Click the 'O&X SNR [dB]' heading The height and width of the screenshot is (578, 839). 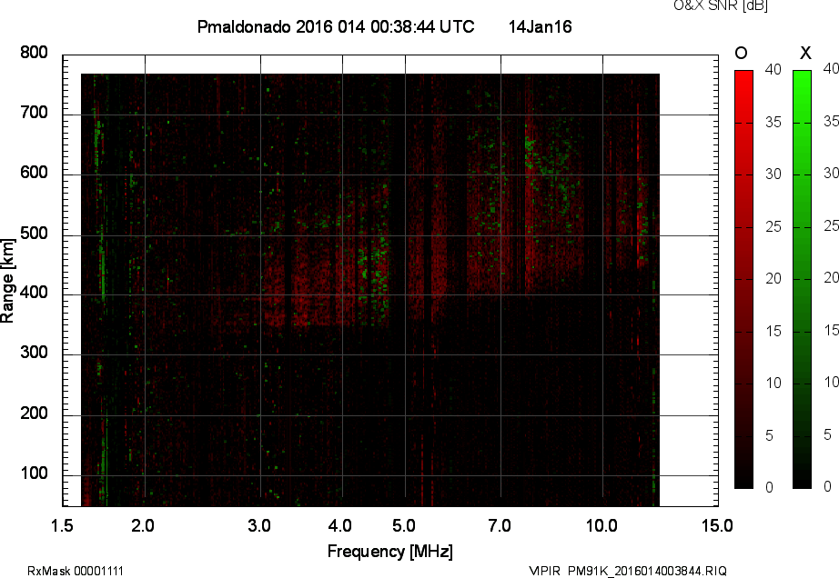[x=720, y=5]
